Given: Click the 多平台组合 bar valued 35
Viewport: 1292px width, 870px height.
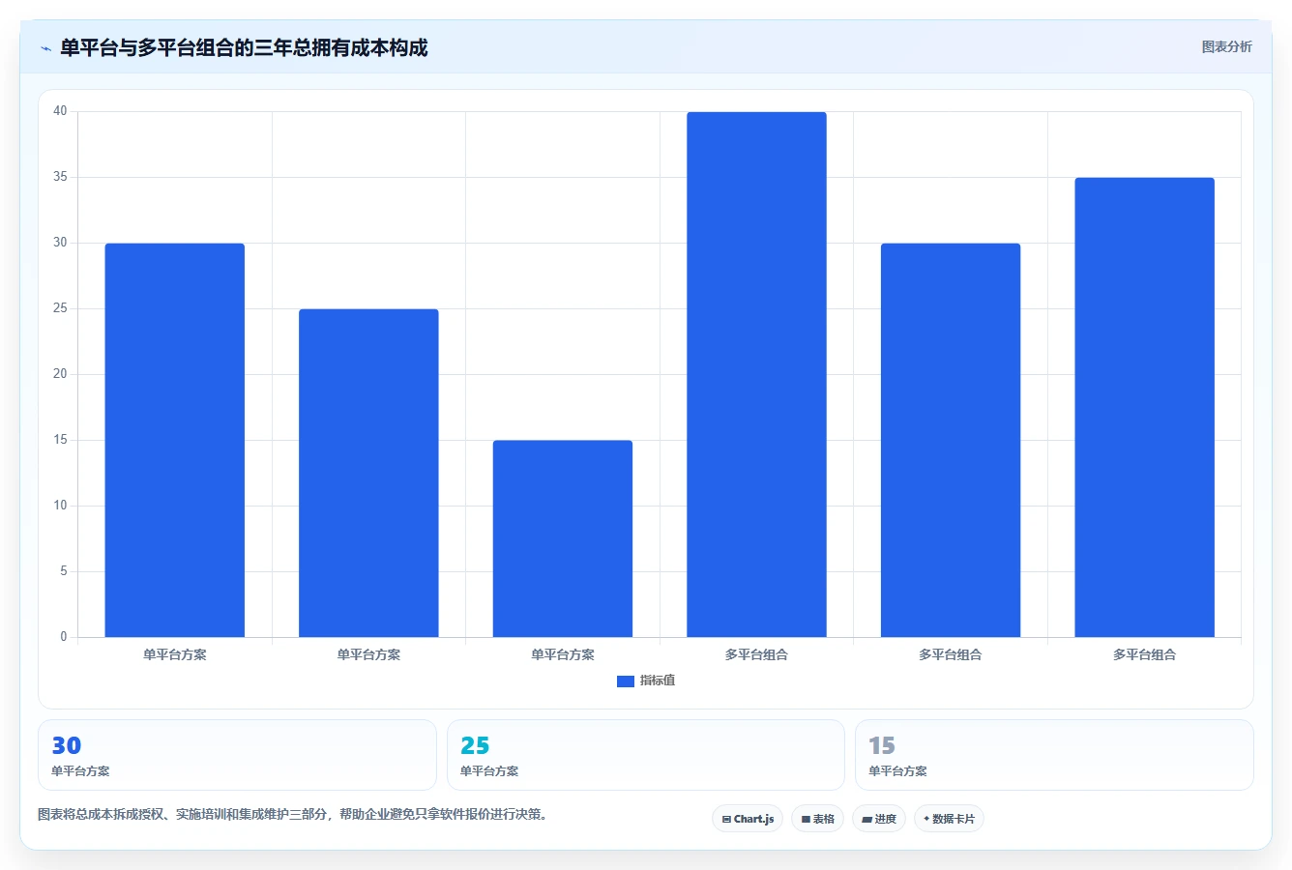Looking at the screenshot, I should [x=1144, y=407].
